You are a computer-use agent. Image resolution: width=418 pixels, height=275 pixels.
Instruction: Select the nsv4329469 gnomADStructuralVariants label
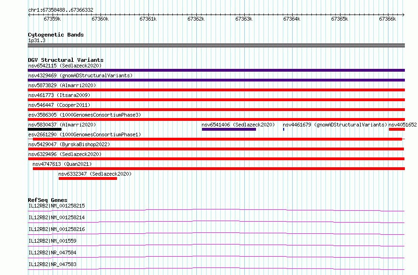pos(80,75)
